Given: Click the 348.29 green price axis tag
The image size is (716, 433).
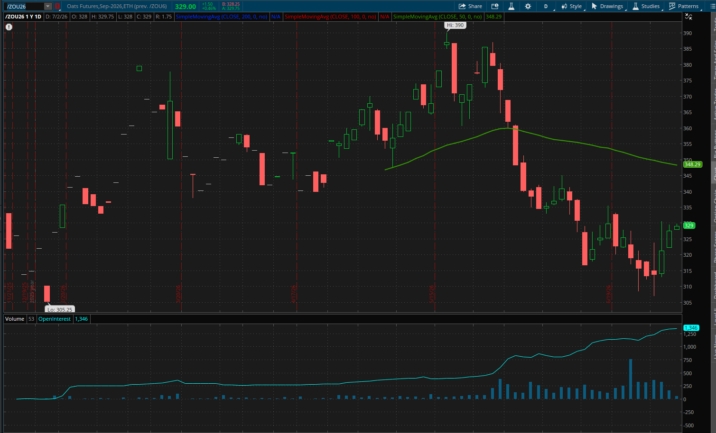Looking at the screenshot, I should tap(692, 164).
